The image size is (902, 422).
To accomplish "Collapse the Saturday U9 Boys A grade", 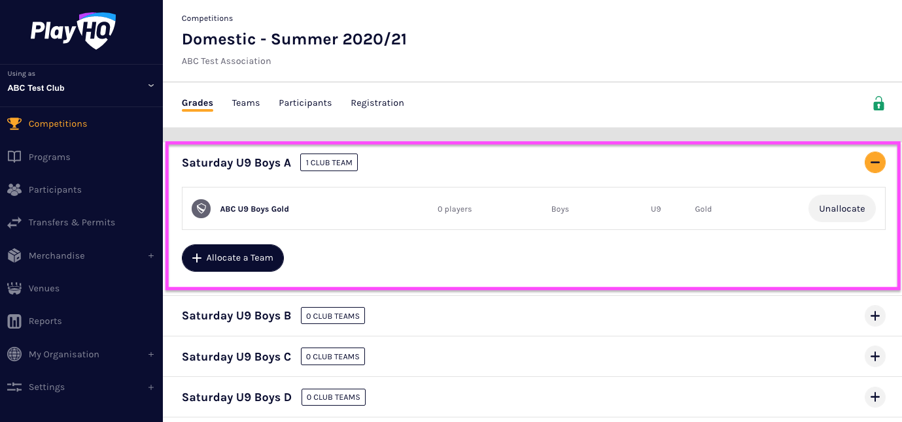I will (x=875, y=163).
